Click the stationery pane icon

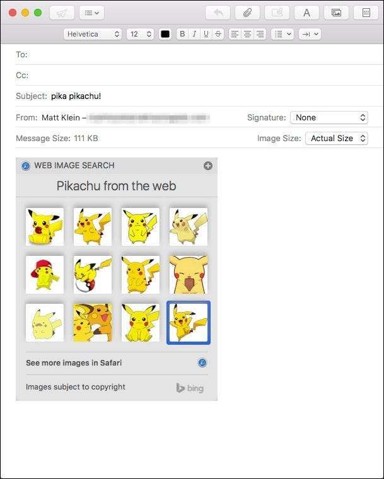pyautogui.click(x=366, y=13)
